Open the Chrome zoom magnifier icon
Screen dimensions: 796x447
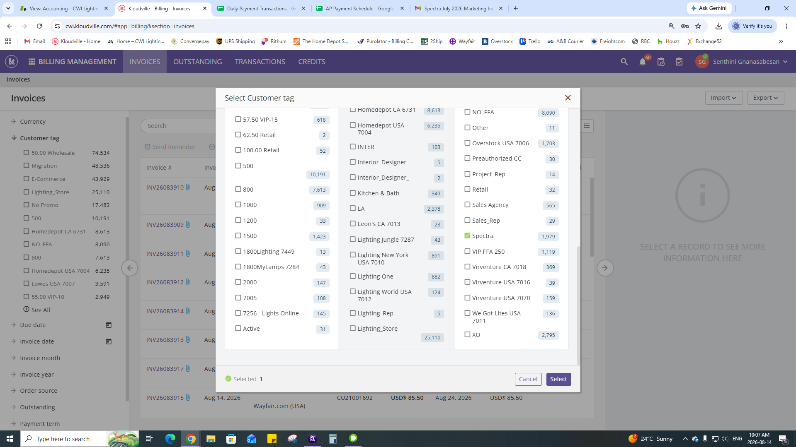point(672,26)
